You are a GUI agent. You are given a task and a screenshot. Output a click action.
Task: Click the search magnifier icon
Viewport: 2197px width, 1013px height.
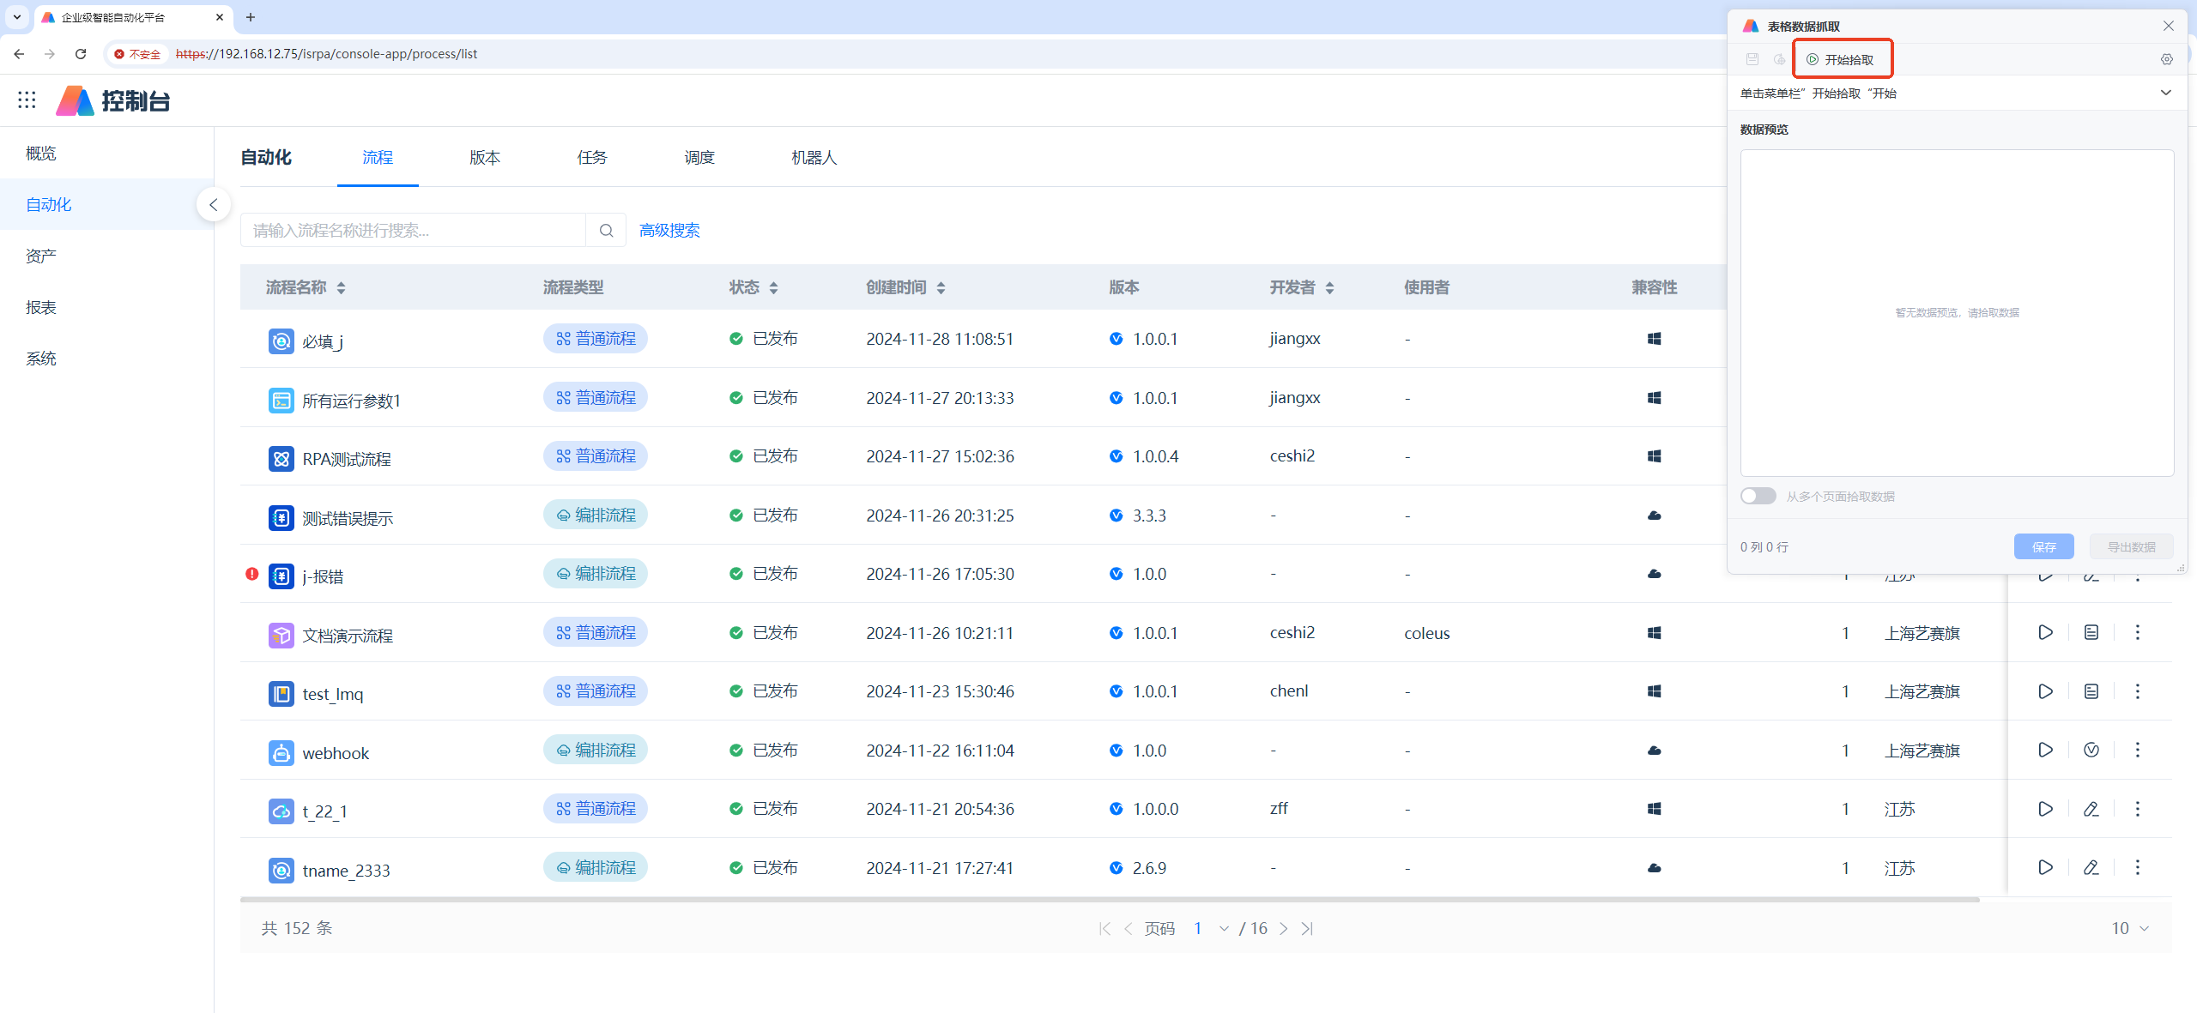(x=606, y=231)
